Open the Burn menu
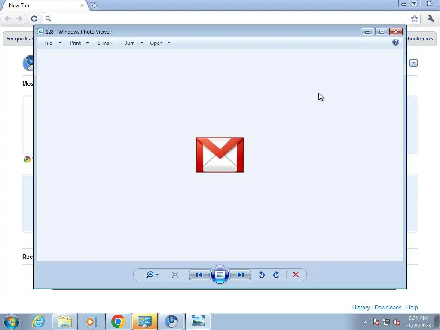Image resolution: width=440 pixels, height=330 pixels. pyautogui.click(x=129, y=43)
